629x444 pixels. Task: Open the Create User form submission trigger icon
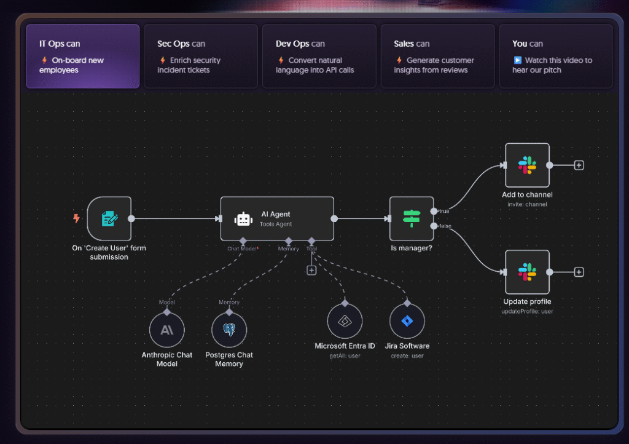click(x=109, y=218)
